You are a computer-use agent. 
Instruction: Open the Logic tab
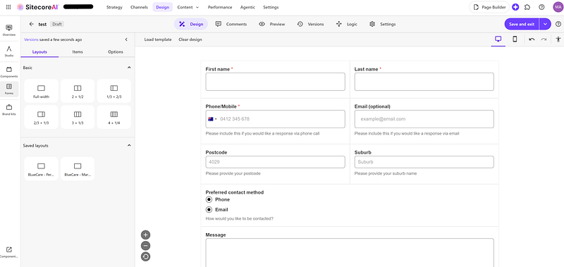pyautogui.click(x=346, y=24)
